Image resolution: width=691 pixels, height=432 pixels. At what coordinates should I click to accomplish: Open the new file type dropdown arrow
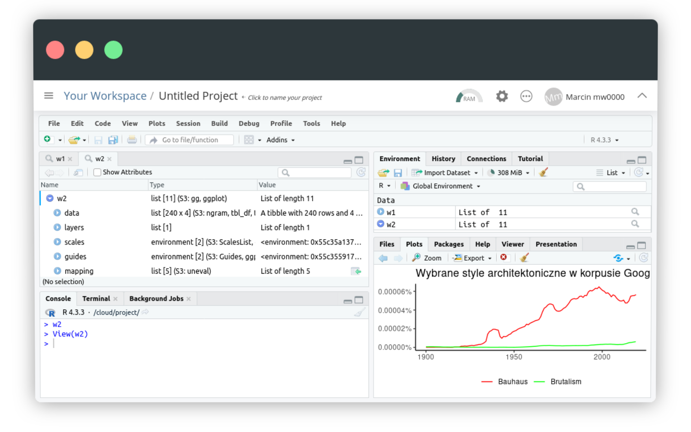pos(60,140)
